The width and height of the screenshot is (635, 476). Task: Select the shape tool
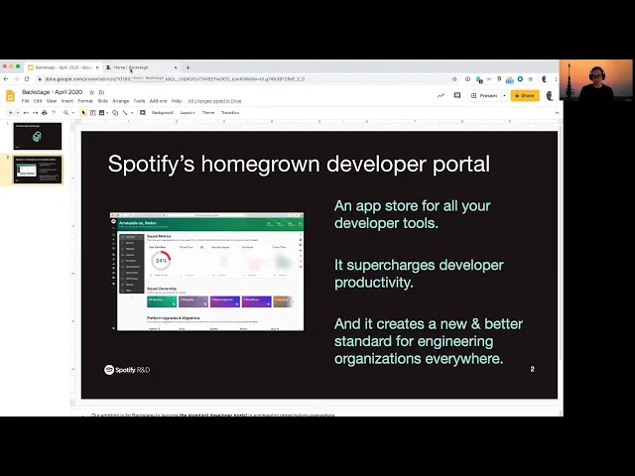[x=115, y=112]
